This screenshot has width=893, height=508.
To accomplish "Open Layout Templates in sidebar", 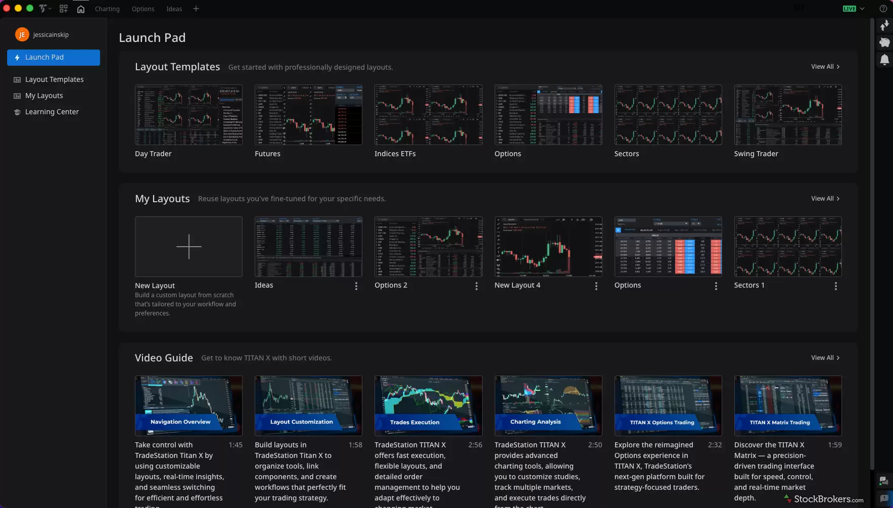I will [54, 79].
